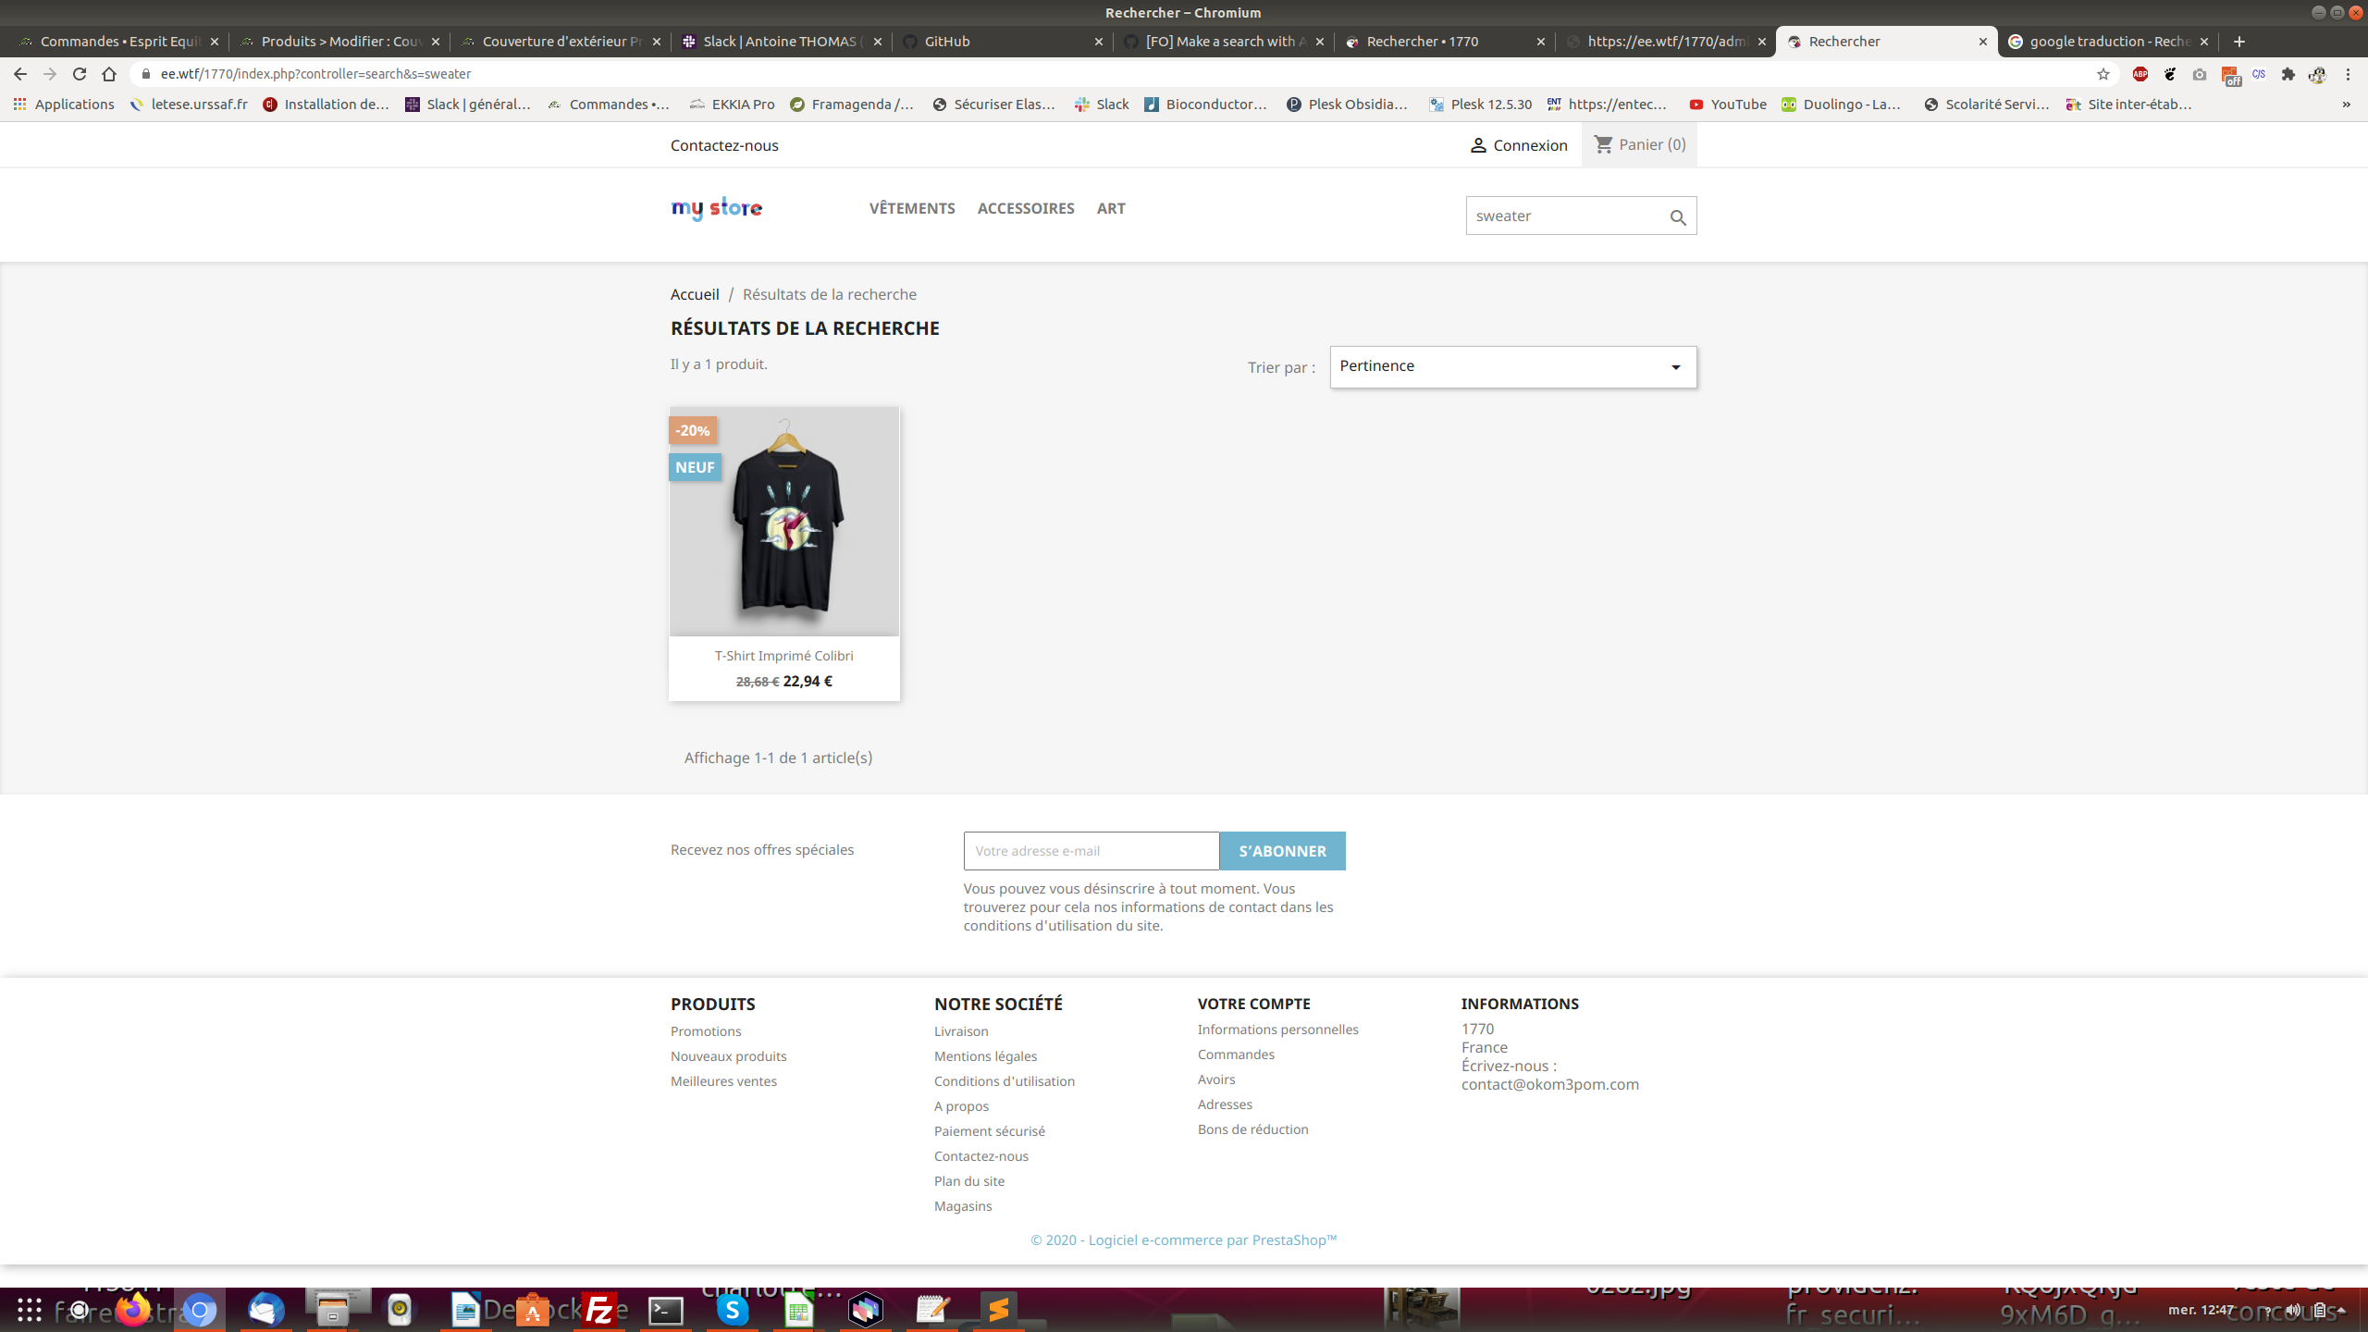Launch FileZilla from the dock
Screen dimensions: 2368x1332
tap(599, 1310)
